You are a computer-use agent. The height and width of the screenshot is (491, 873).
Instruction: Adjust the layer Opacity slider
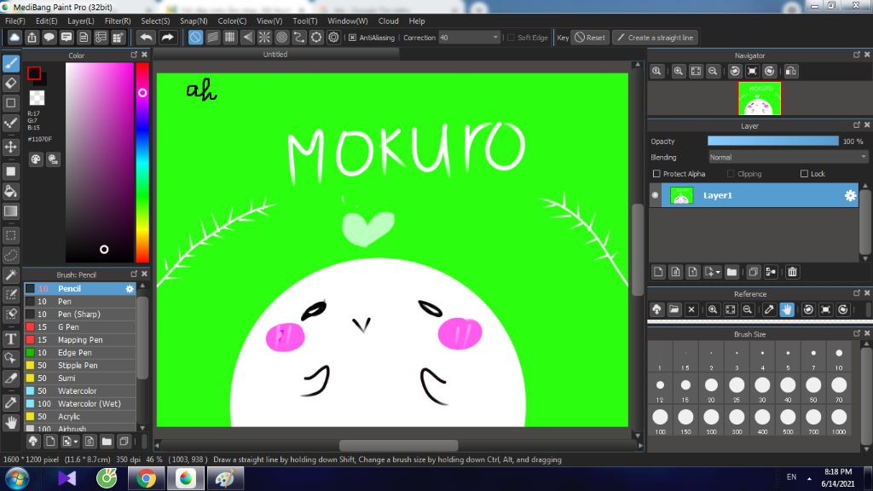click(772, 142)
